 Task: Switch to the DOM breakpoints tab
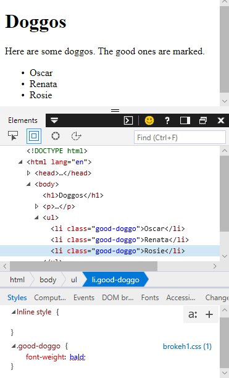click(118, 298)
